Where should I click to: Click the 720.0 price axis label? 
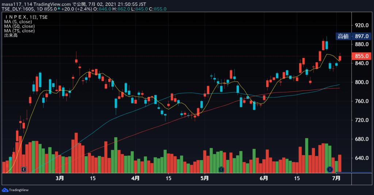click(x=362, y=120)
